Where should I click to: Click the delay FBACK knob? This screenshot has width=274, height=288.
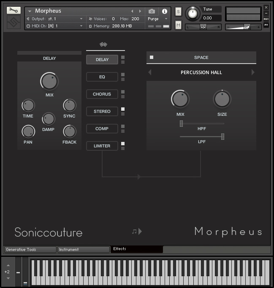tap(69, 131)
